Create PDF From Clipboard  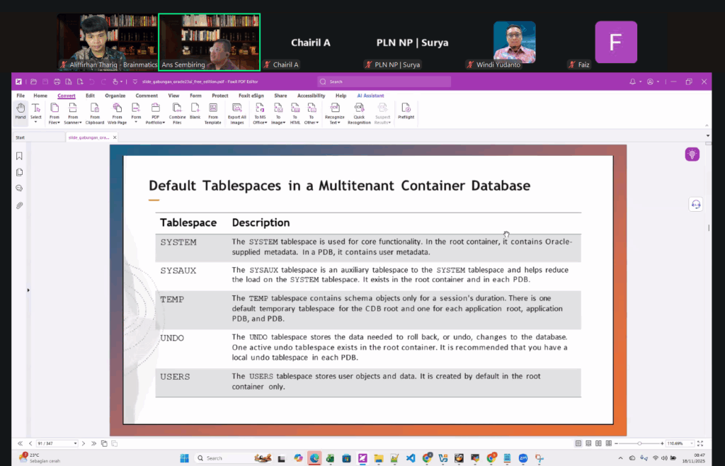tap(95, 113)
